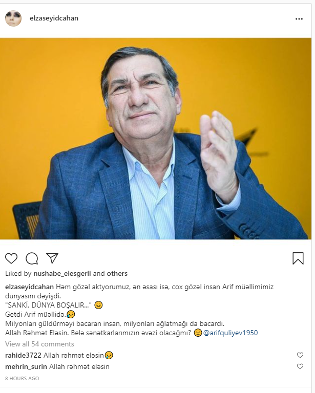Click rahide3722's comment text
Screen dimensions: 315x393
(x=78, y=356)
